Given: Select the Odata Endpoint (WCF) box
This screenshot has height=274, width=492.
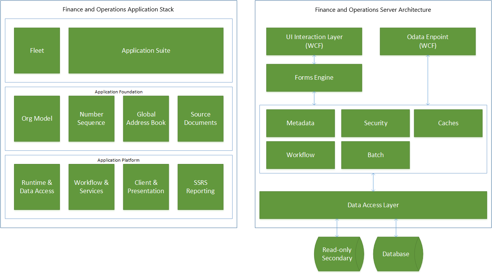Looking at the screenshot, I should pyautogui.click(x=428, y=41).
